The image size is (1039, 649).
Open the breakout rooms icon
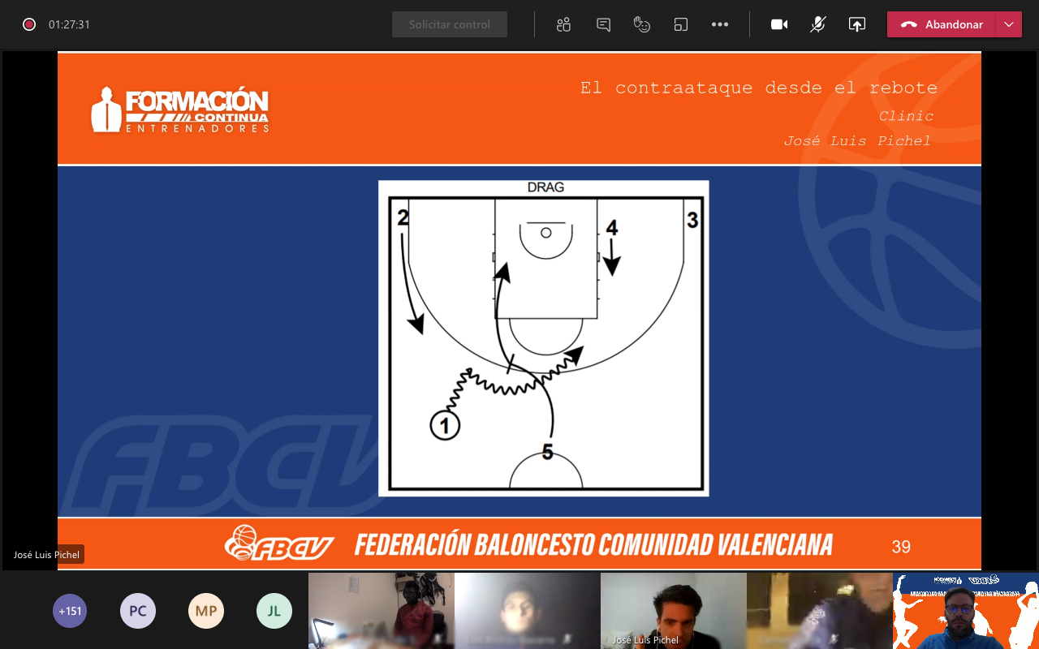pyautogui.click(x=681, y=24)
